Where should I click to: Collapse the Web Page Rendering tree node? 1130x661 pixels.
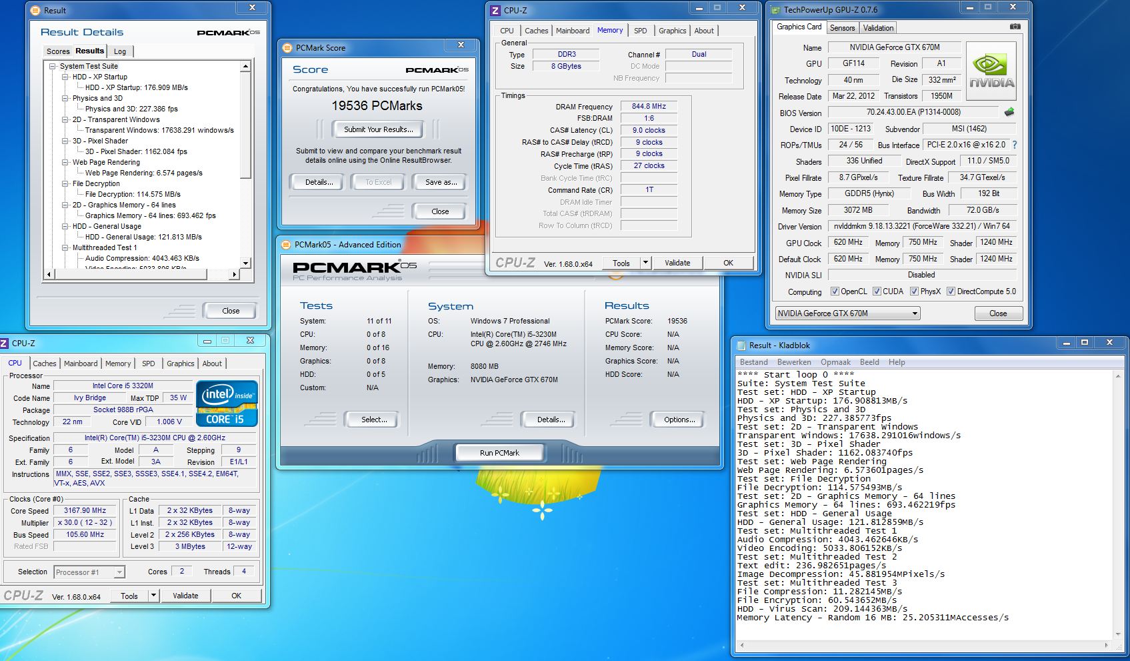pos(65,162)
